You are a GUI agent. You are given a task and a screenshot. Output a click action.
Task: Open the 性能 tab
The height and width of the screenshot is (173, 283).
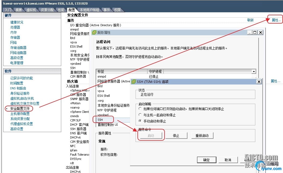pyautogui.click(x=61, y=10)
